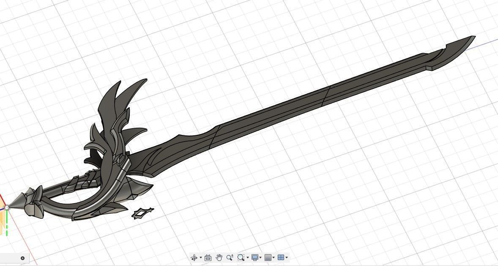Select the Pan hand tool
This screenshot has height=266, width=498.
[x=219, y=258]
